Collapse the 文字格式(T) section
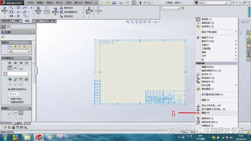Screen dimensions: 251x141 (x=30, y=58)
